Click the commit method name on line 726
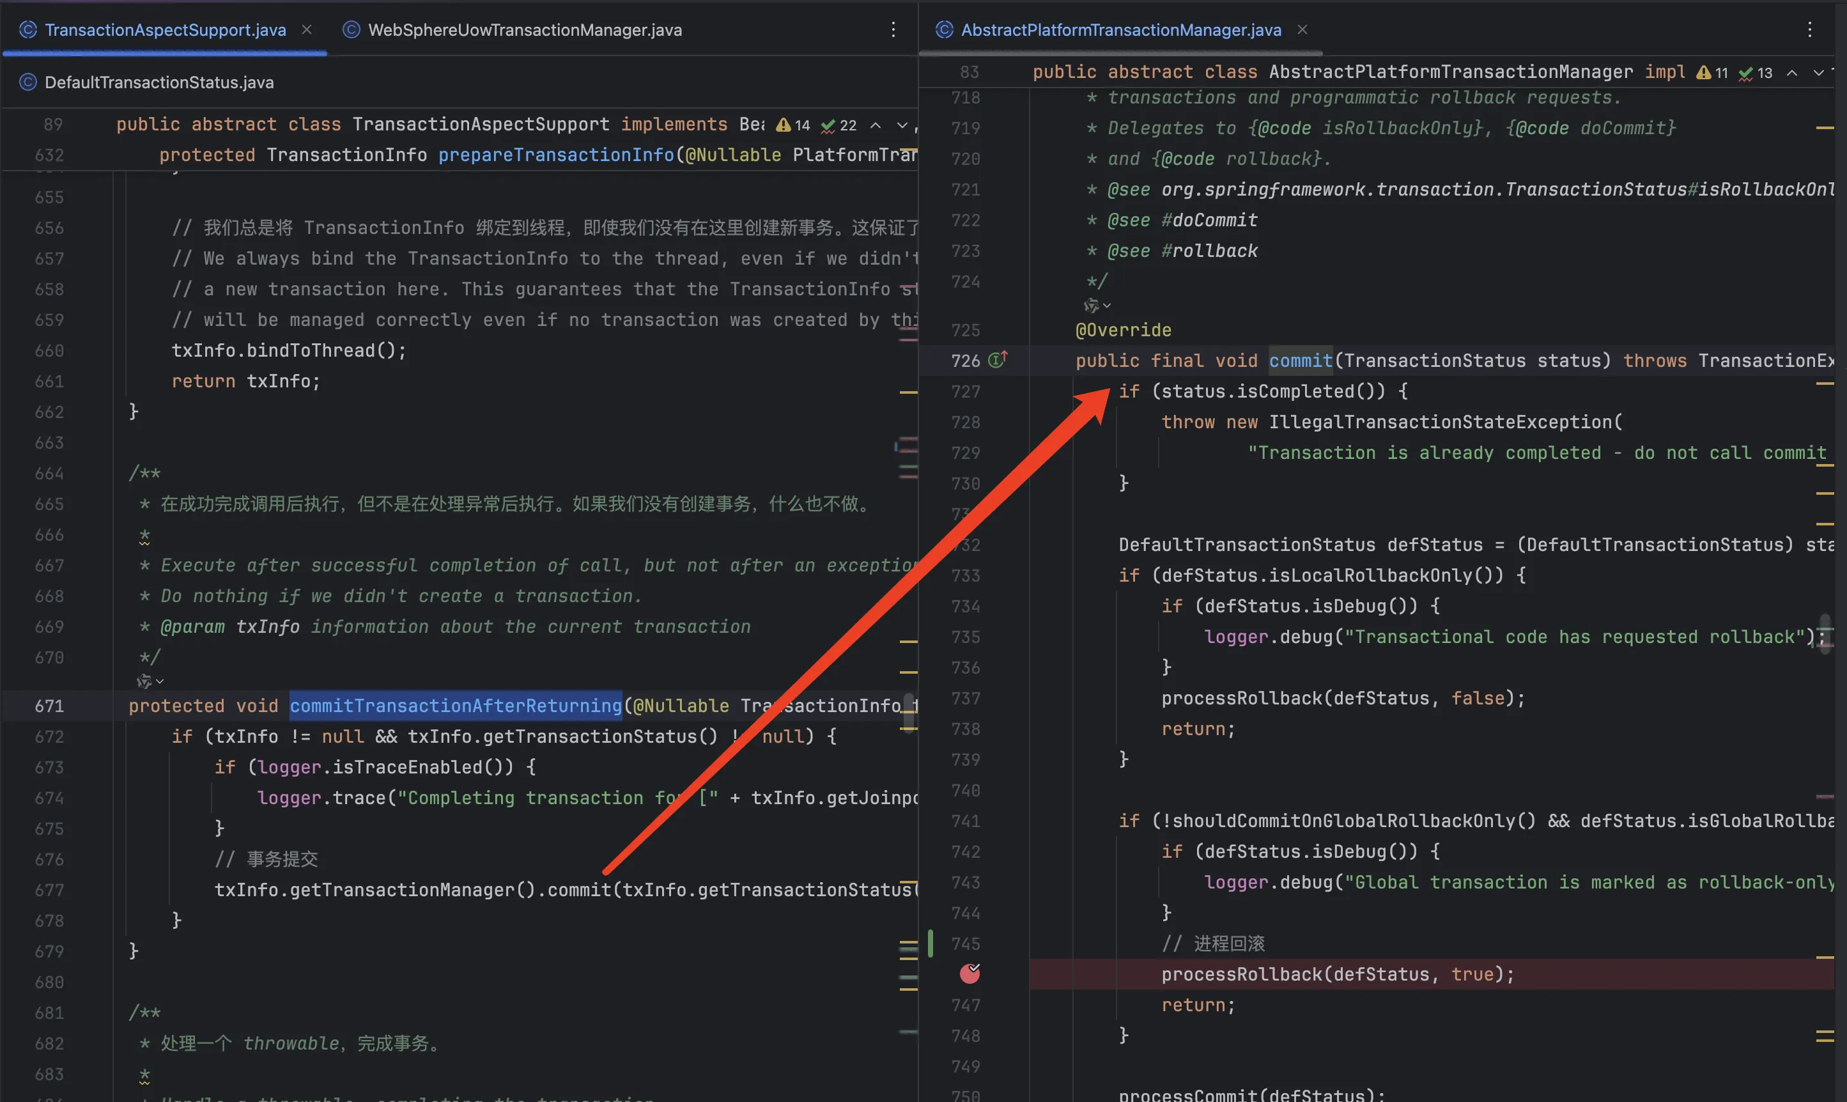 pos(1300,361)
